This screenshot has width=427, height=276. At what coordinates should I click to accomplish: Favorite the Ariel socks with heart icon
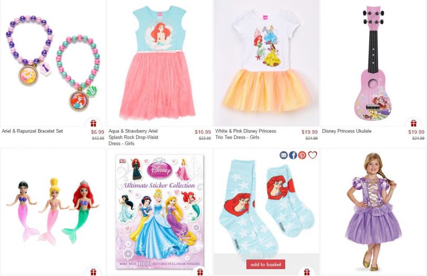point(313,155)
